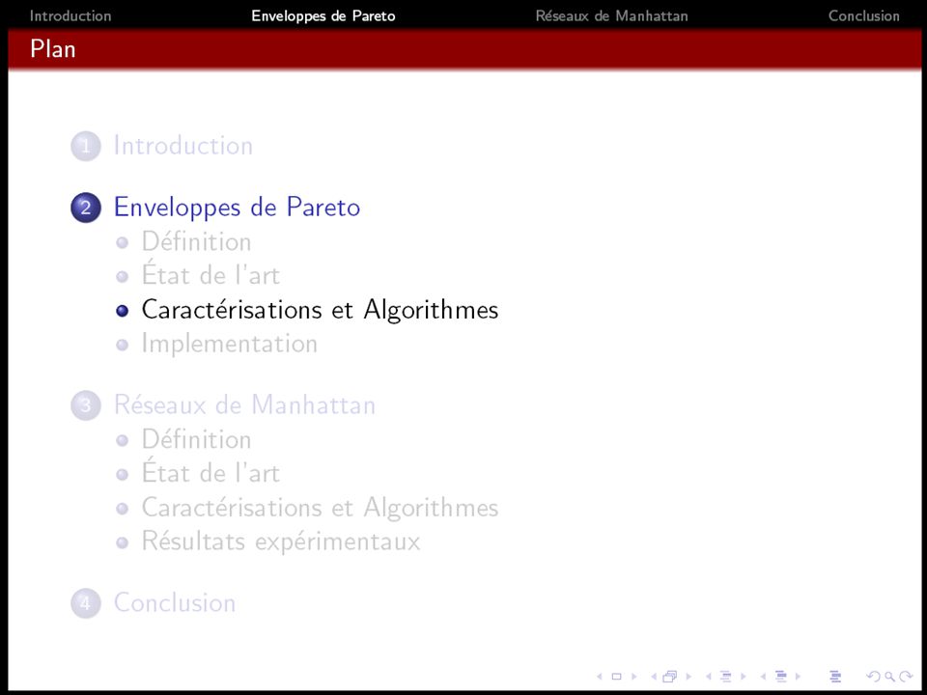Click the section navigation icon

coord(781,677)
